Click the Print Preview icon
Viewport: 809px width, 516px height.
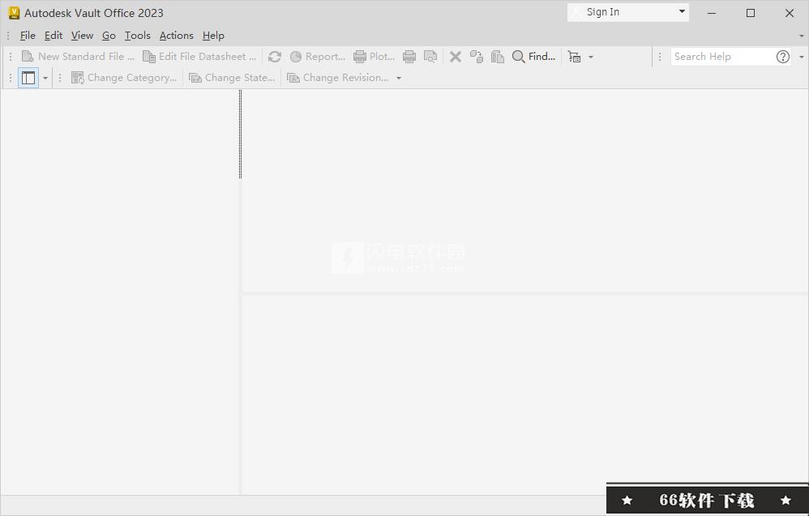(430, 57)
